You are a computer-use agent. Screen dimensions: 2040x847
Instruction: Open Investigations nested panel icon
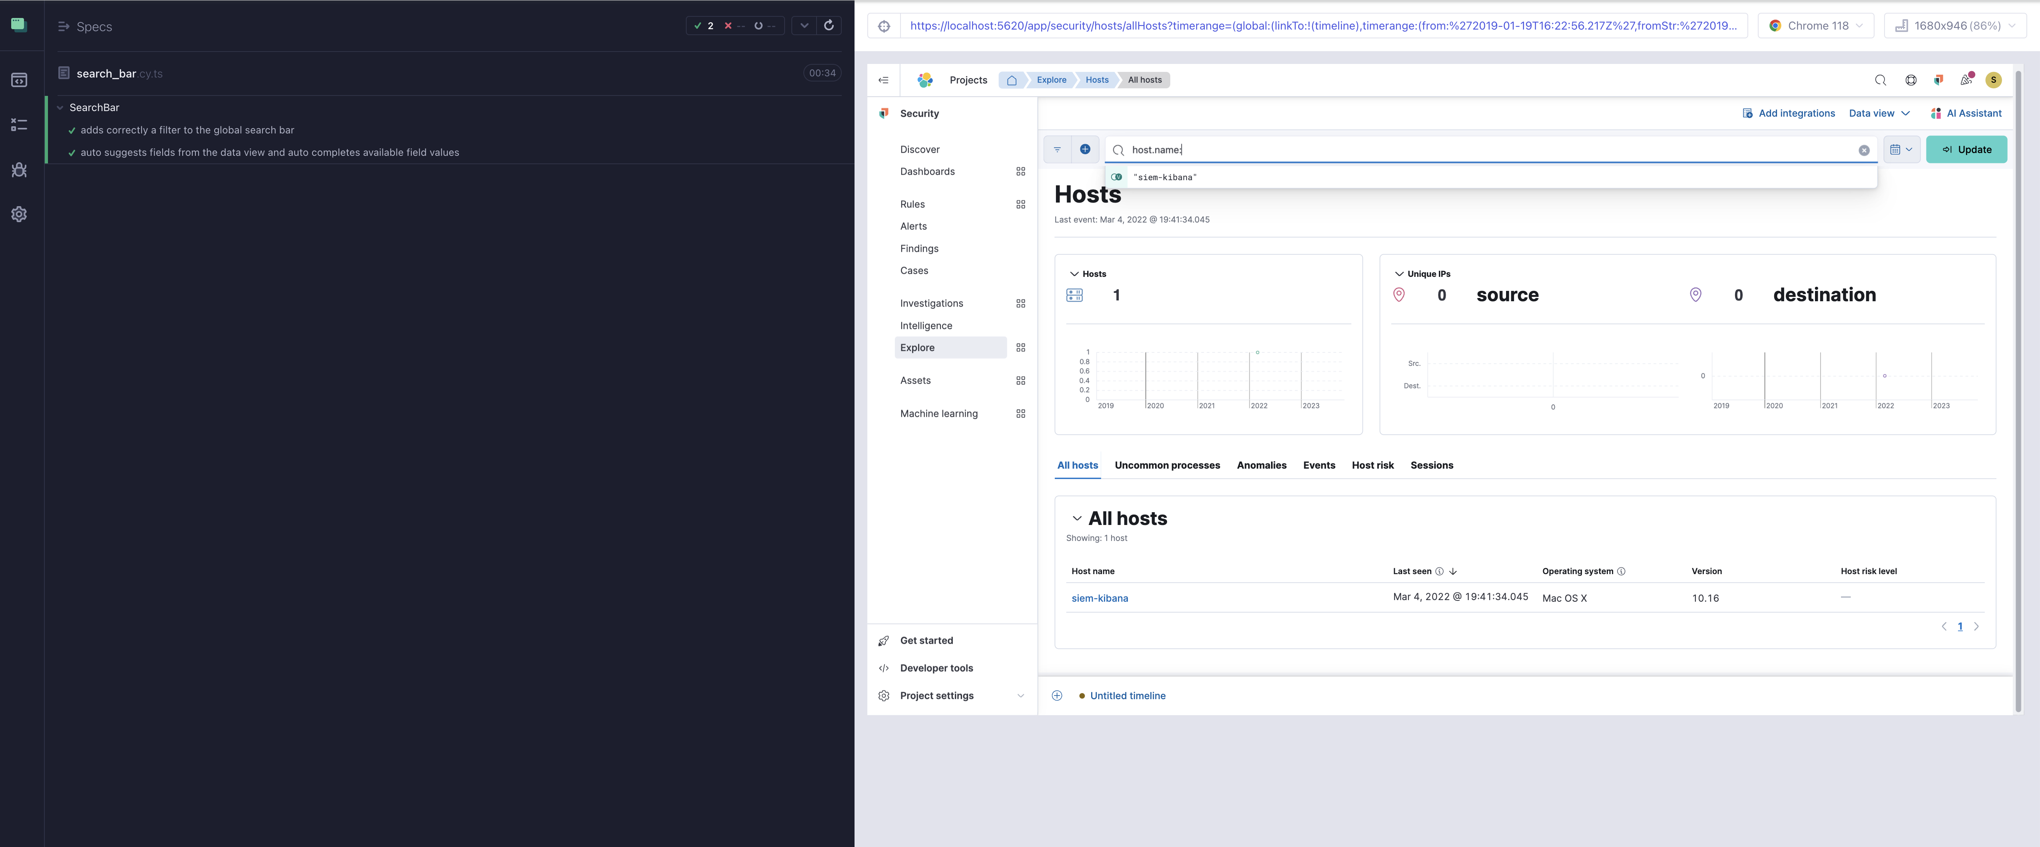(x=1020, y=303)
